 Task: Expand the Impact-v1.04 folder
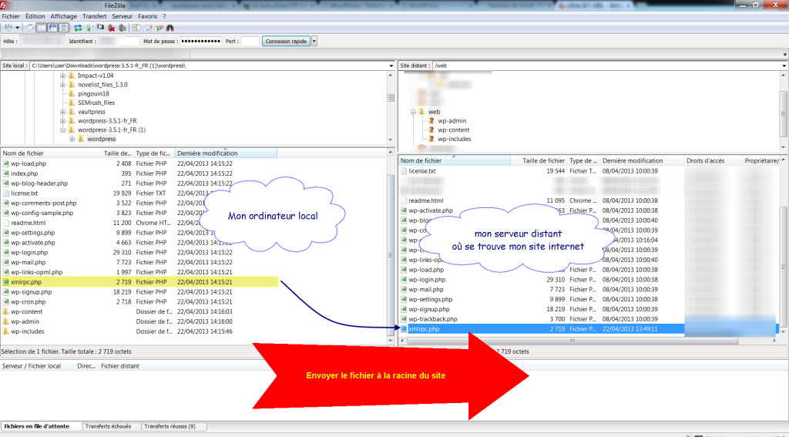63,76
